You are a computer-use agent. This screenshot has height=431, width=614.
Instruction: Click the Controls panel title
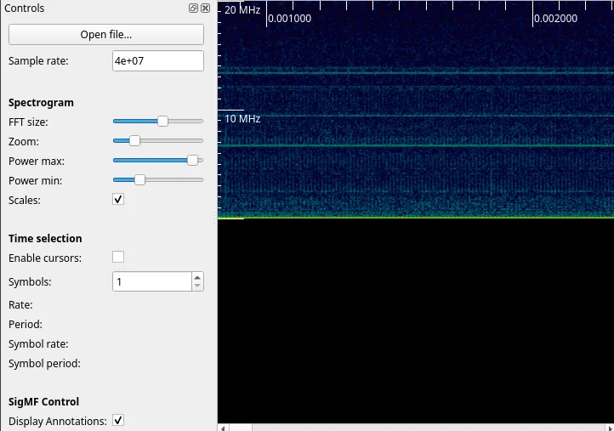click(x=25, y=9)
